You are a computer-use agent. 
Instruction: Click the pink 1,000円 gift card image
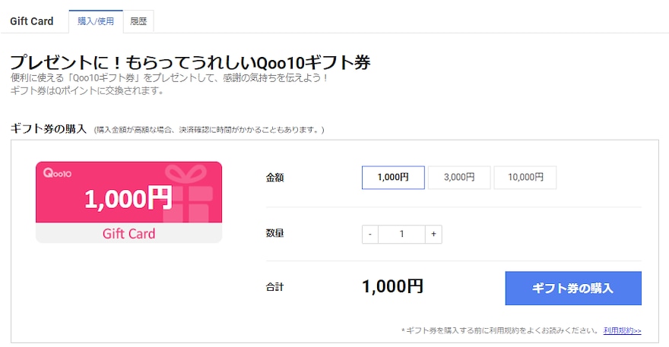(128, 202)
